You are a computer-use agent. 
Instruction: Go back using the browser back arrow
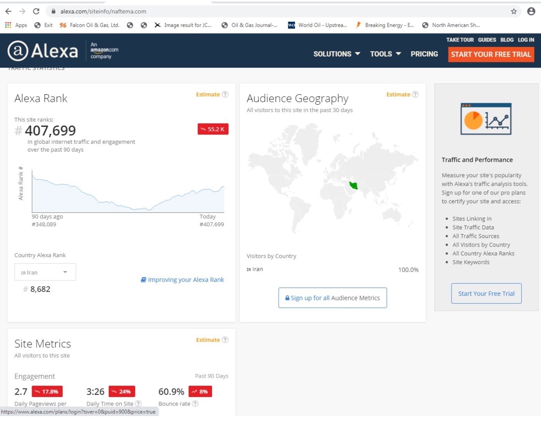(x=9, y=11)
